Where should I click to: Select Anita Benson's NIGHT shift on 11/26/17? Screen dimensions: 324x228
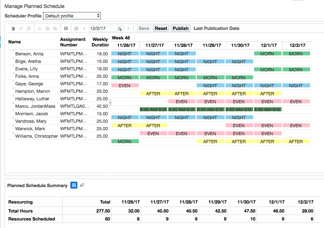125,54
